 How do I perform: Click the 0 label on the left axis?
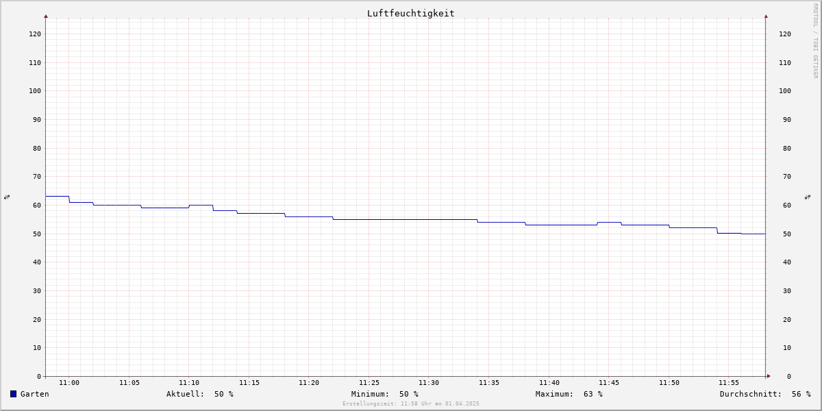(x=39, y=376)
